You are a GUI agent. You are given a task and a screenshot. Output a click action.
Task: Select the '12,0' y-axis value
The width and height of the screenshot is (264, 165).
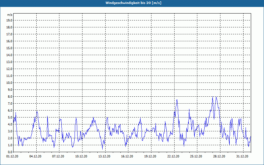click(9, 69)
